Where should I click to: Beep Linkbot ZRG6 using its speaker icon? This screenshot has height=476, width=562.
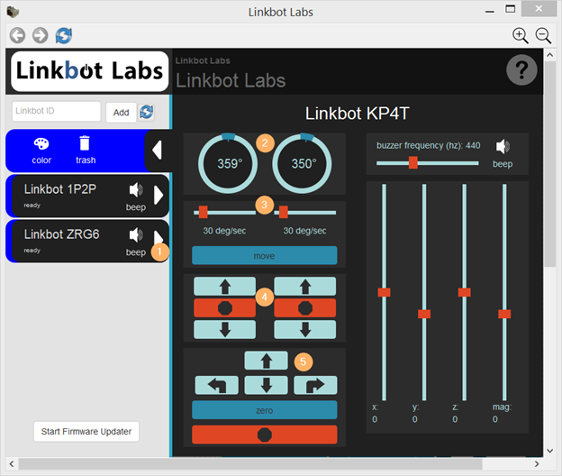[136, 235]
